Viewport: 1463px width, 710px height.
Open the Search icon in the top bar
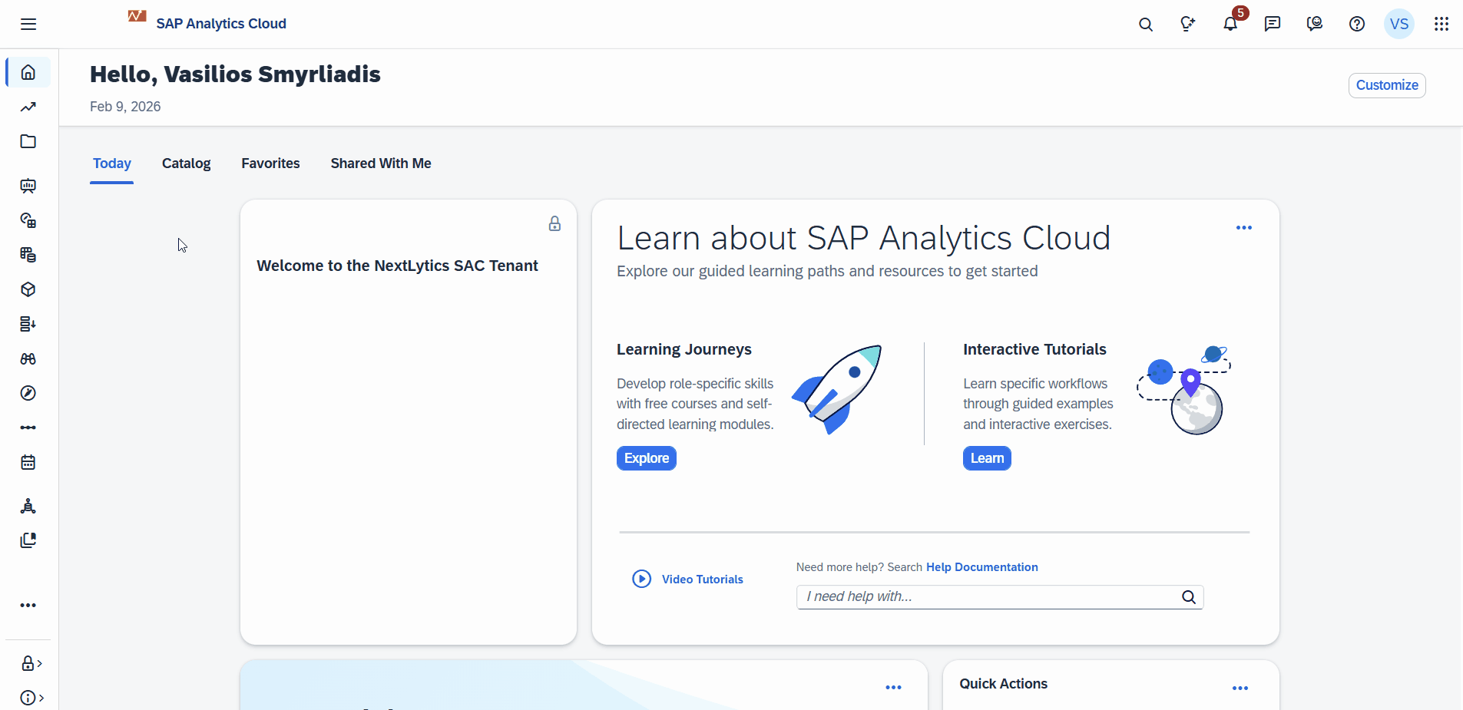pyautogui.click(x=1145, y=24)
